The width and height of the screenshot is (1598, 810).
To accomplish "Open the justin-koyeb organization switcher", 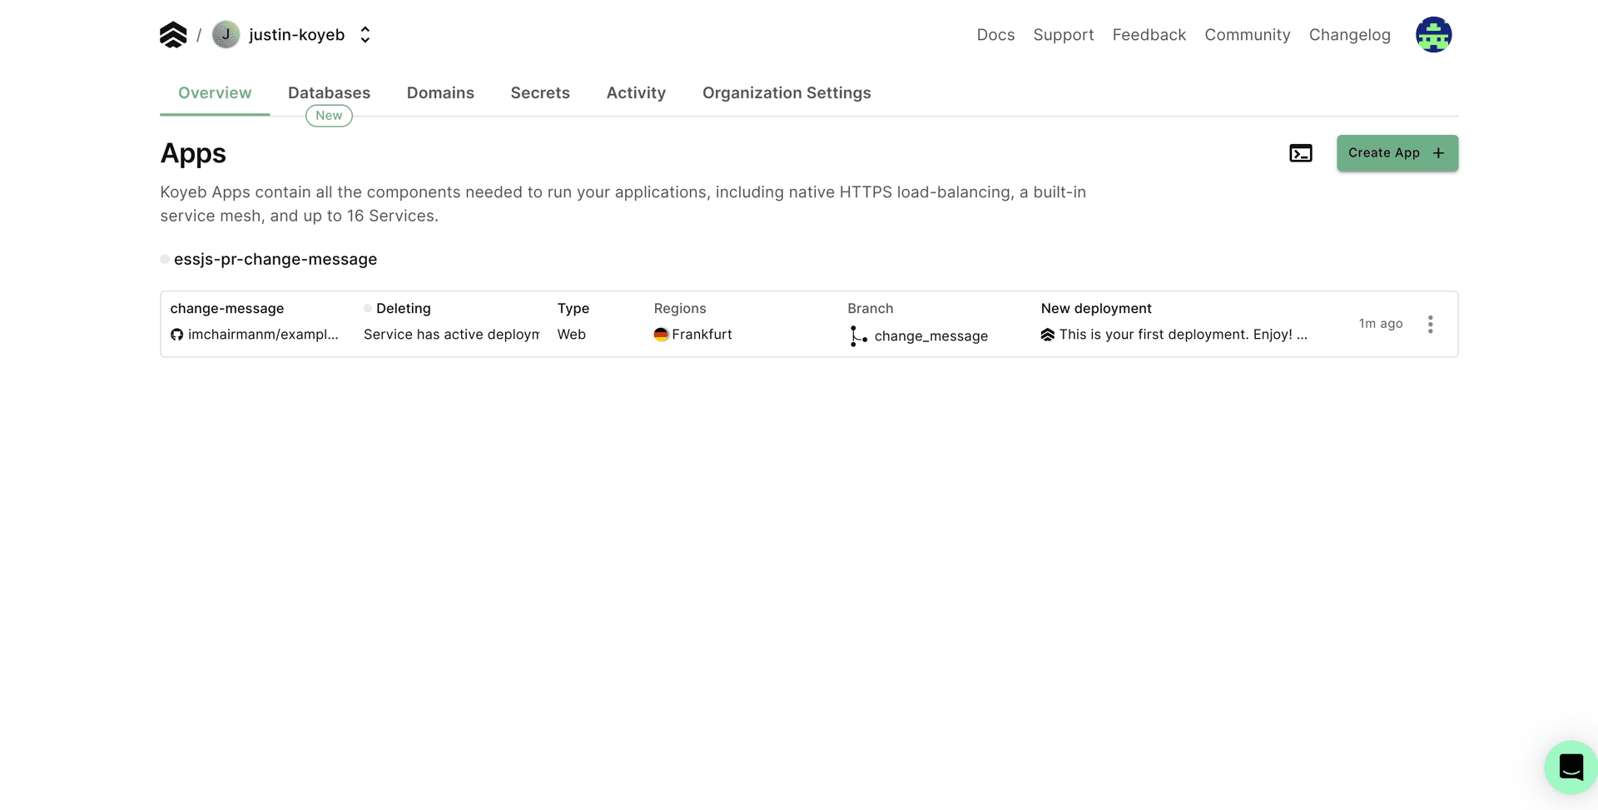I will pos(365,35).
